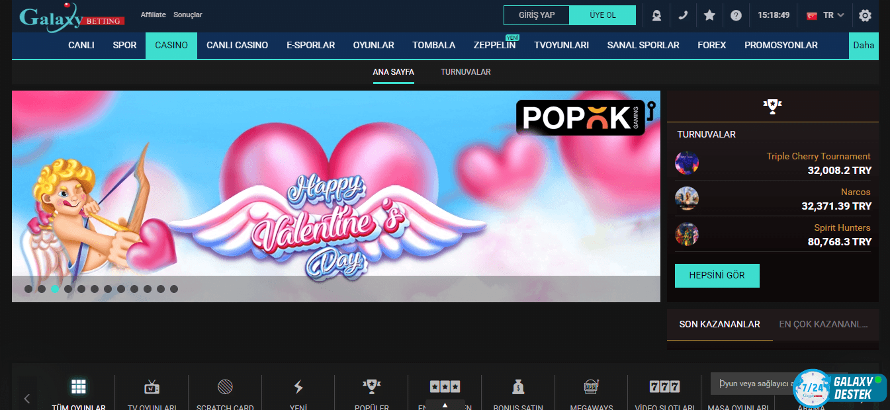Select the TV Oyunları category icon
The height and width of the screenshot is (410, 890).
152,388
